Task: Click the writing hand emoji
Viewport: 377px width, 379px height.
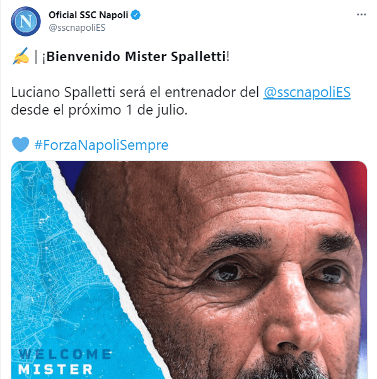Action: tap(21, 56)
